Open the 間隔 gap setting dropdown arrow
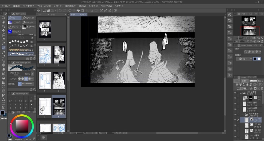The image size is (264, 141). (32, 84)
